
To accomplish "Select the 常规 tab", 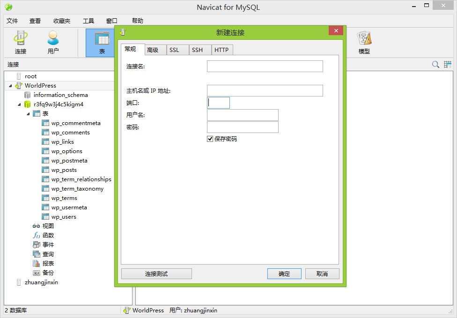I will 133,49.
